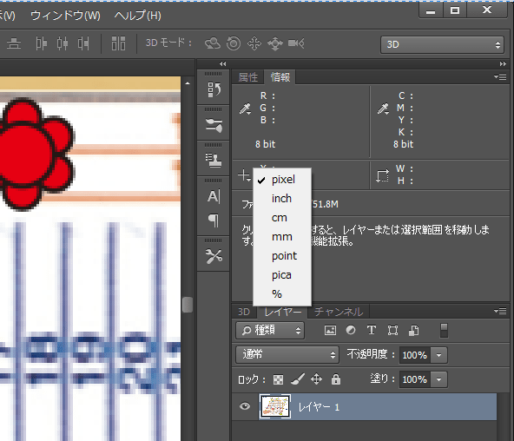This screenshot has width=514, height=441.
Task: Click the crosshair coordinate units icon
Action: (x=245, y=175)
